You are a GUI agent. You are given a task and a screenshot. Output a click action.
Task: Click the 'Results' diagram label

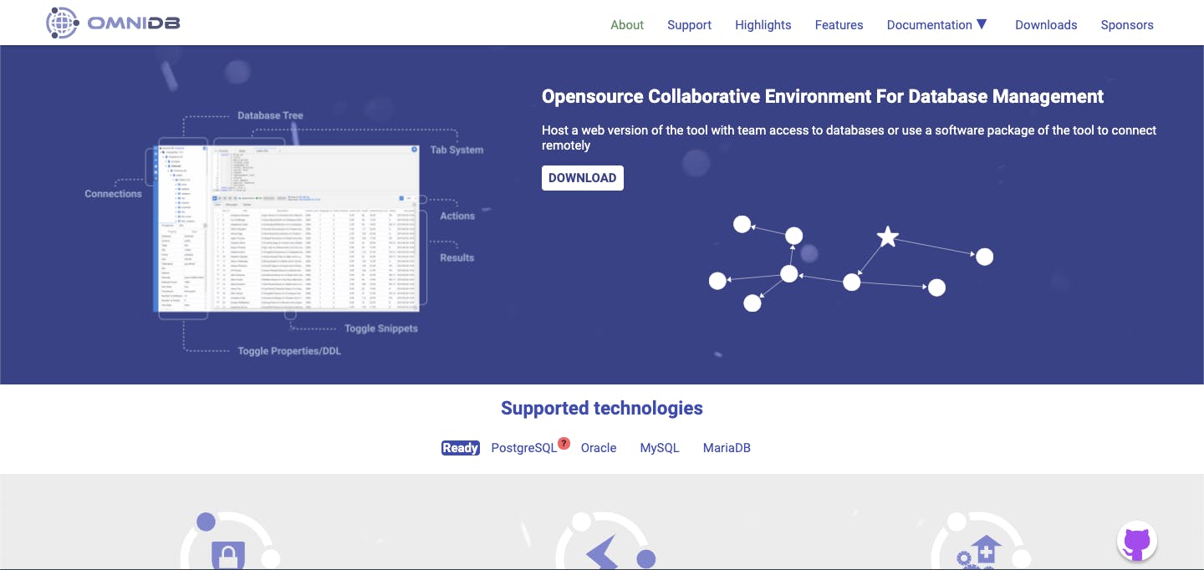pos(457,257)
